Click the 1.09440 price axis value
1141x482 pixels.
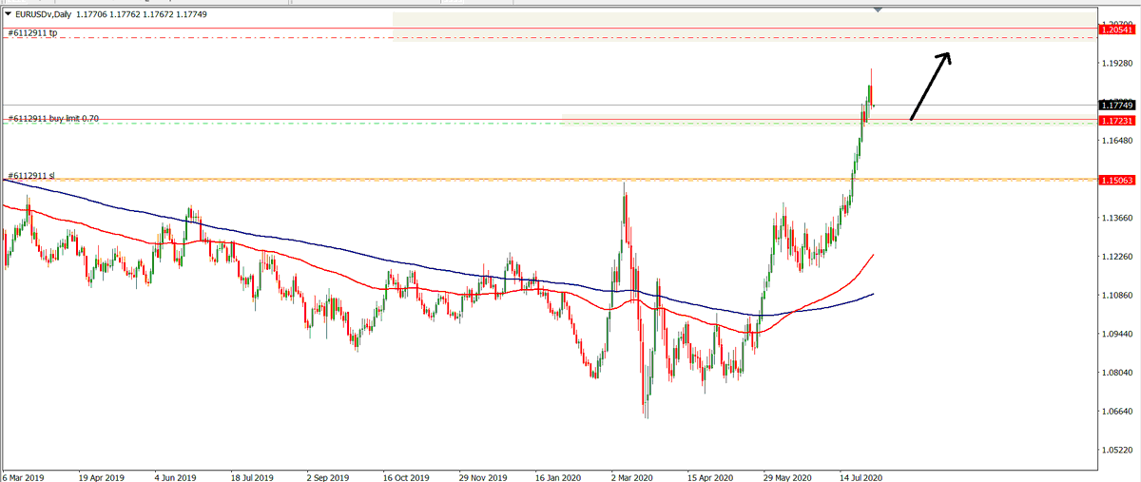click(1115, 335)
